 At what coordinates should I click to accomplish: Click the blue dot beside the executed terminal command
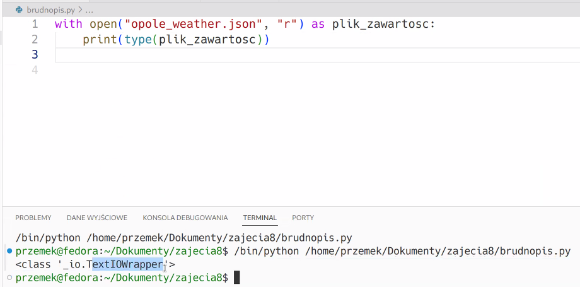point(9,251)
